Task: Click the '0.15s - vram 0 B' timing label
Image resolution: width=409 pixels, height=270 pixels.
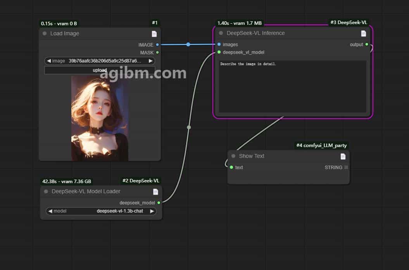Action: [59, 24]
